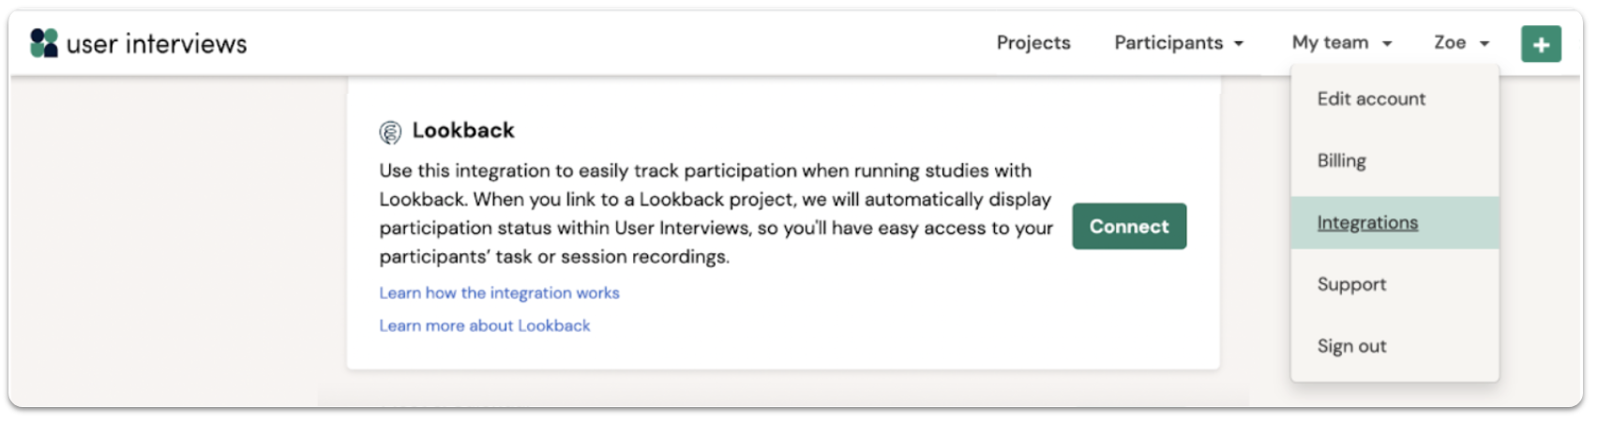
Task: Open Learn how the integration works link
Action: click(x=499, y=293)
